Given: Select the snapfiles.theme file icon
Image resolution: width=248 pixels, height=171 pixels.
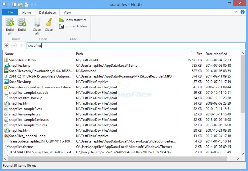Looking at the screenshot, I should tap(6, 147).
